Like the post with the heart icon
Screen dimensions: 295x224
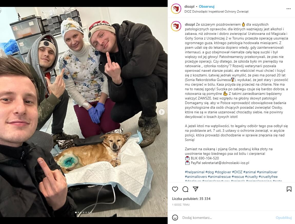175,189
